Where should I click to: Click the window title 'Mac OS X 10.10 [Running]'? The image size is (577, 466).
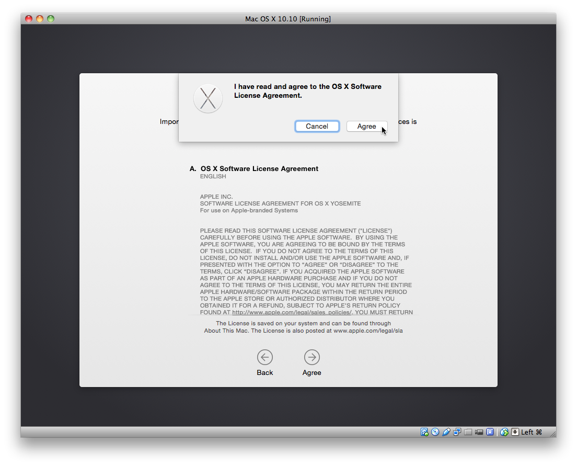pos(288,19)
